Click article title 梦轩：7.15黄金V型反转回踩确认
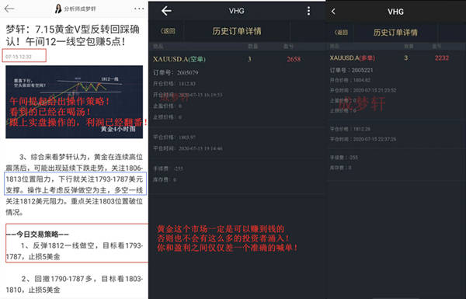Screen dimensions: 466x299 coord(72,35)
